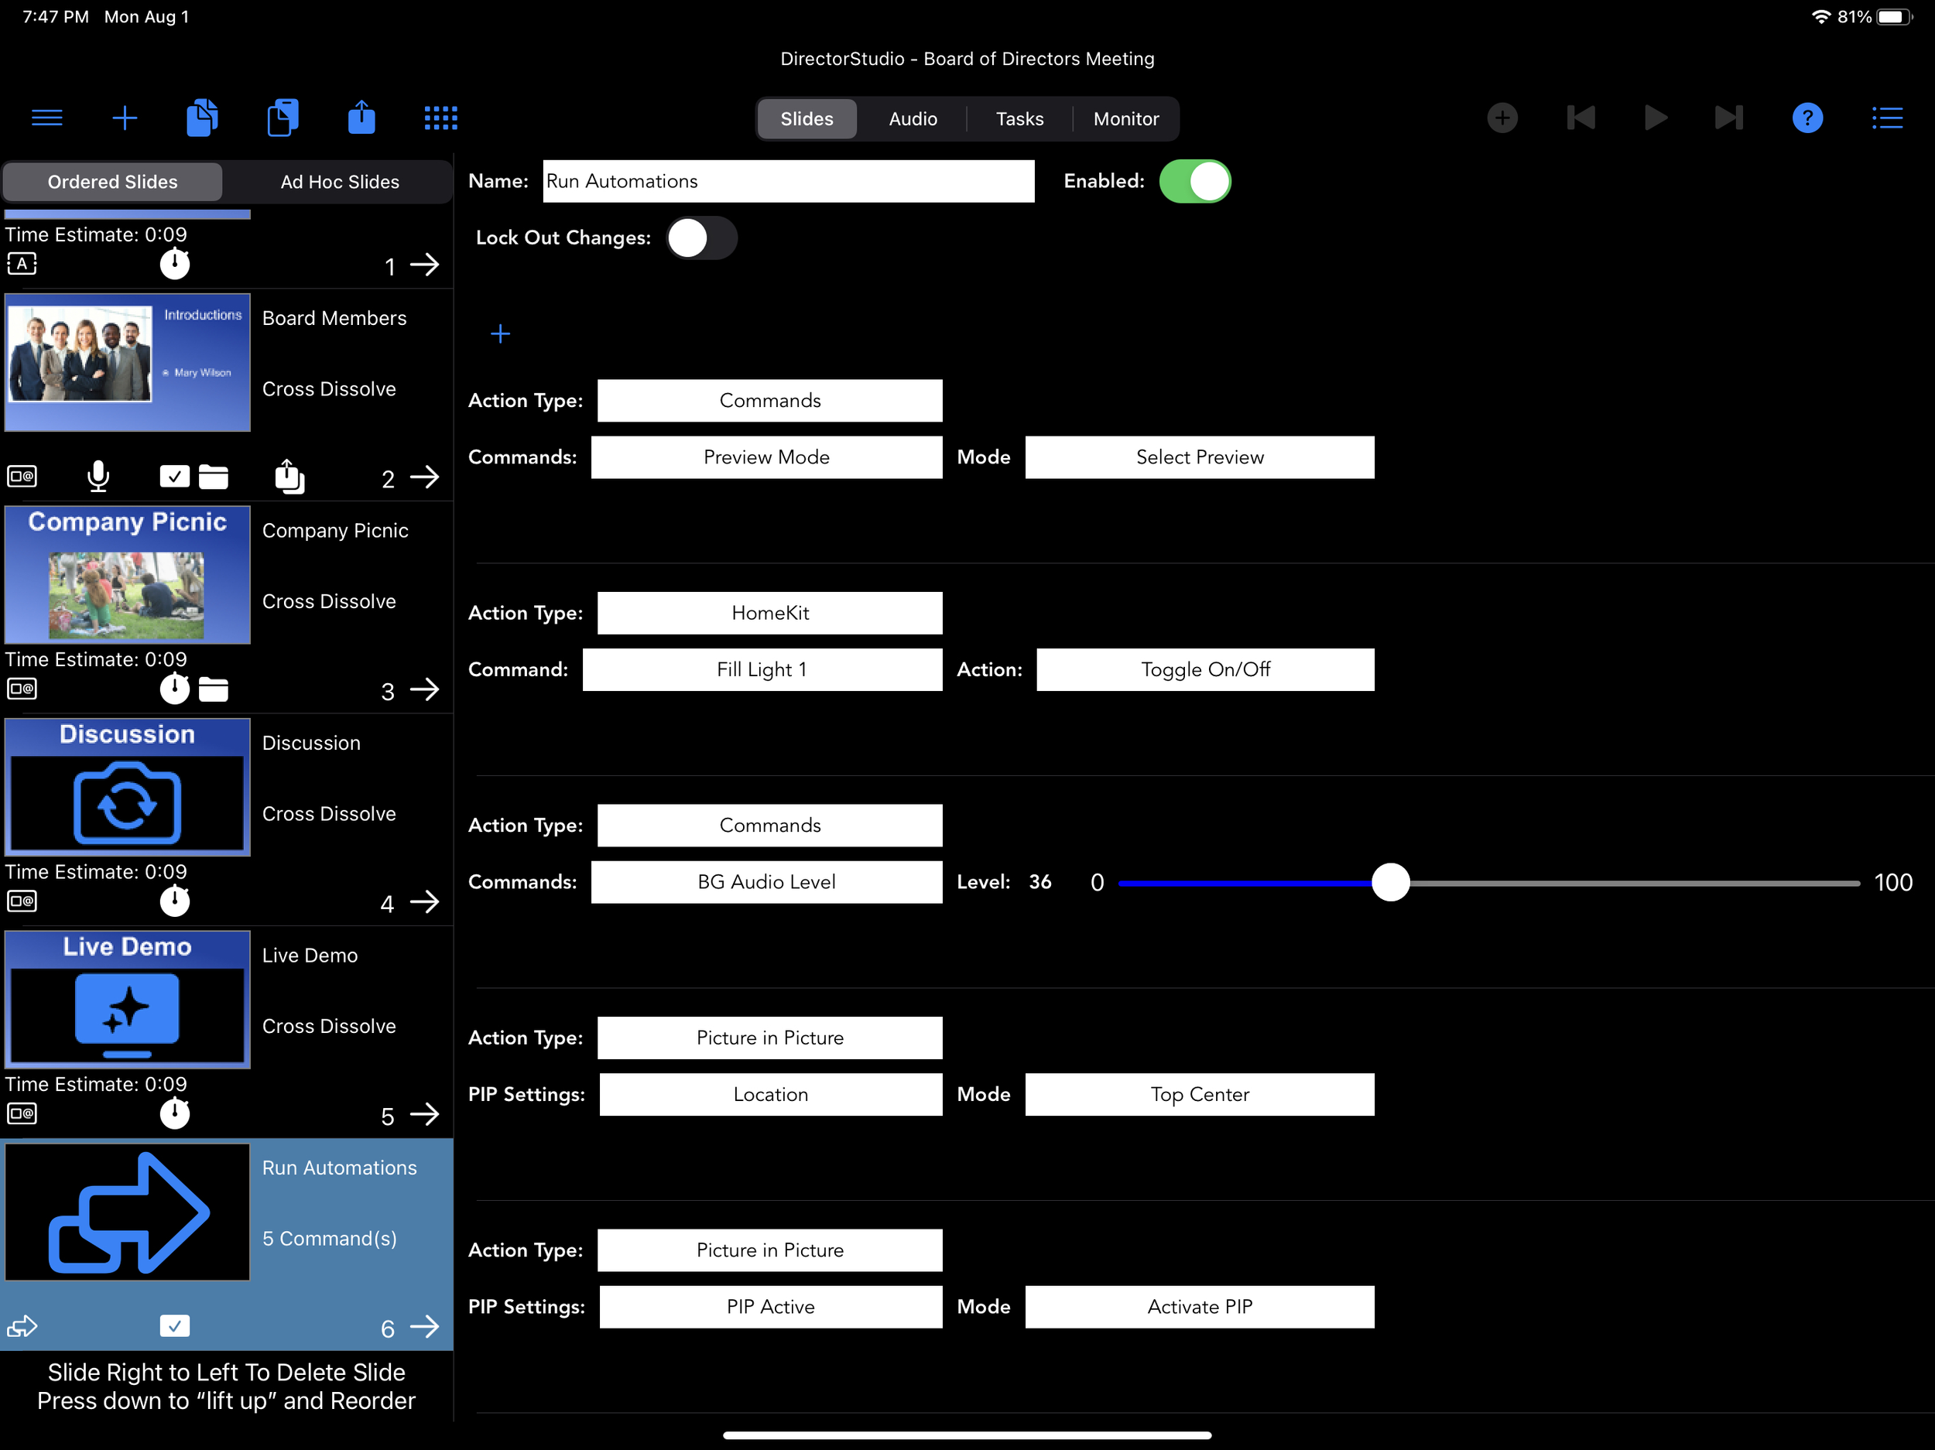The image size is (1935, 1450).
Task: Click the Name field with Run Automations
Action: pos(787,182)
